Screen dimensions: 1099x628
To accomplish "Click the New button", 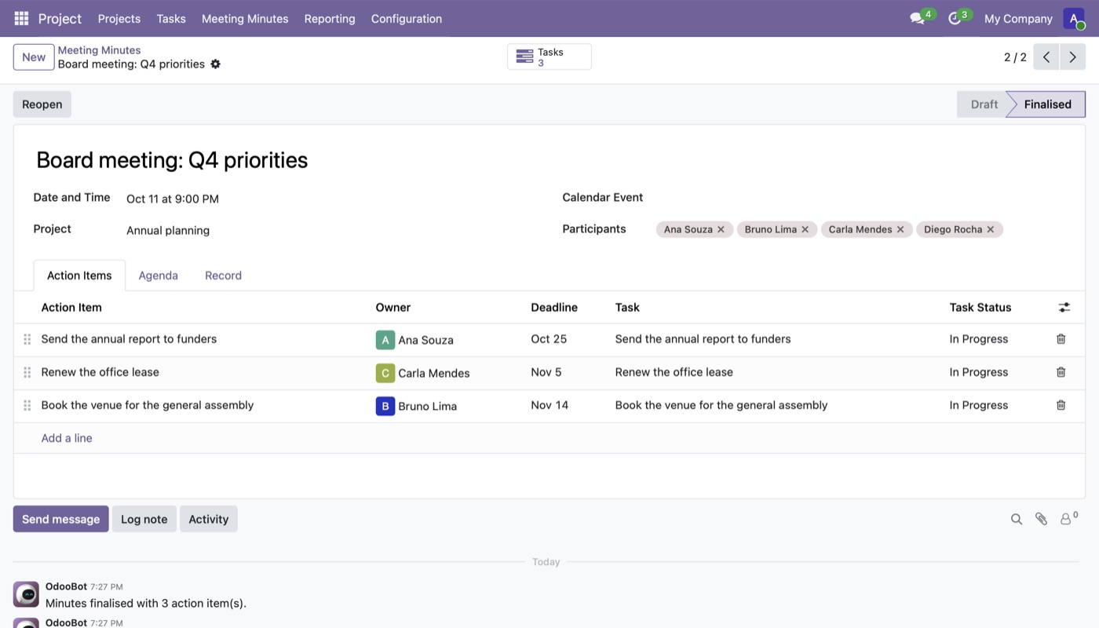I will click(34, 57).
